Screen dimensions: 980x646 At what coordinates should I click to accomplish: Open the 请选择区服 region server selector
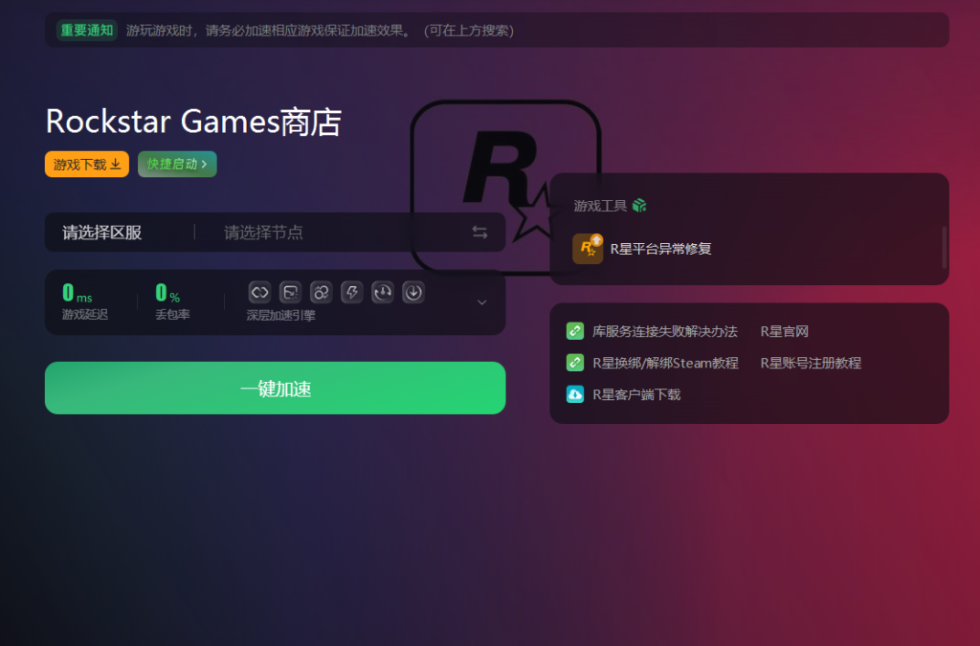point(101,233)
